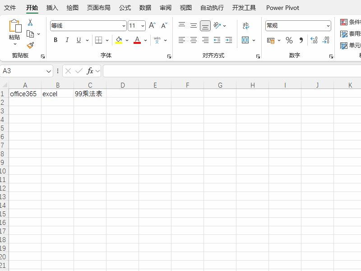Click the Format Painter brush icon
This screenshot has width=361, height=271.
coord(30,45)
